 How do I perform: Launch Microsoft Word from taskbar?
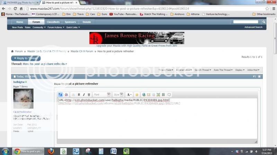click(x=114, y=151)
